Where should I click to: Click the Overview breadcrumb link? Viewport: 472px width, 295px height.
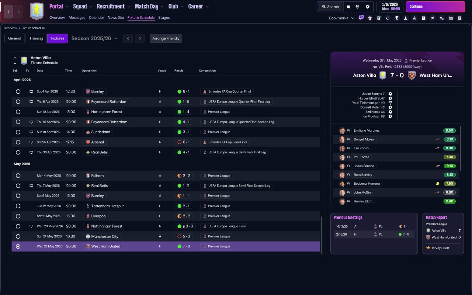[x=10, y=28]
